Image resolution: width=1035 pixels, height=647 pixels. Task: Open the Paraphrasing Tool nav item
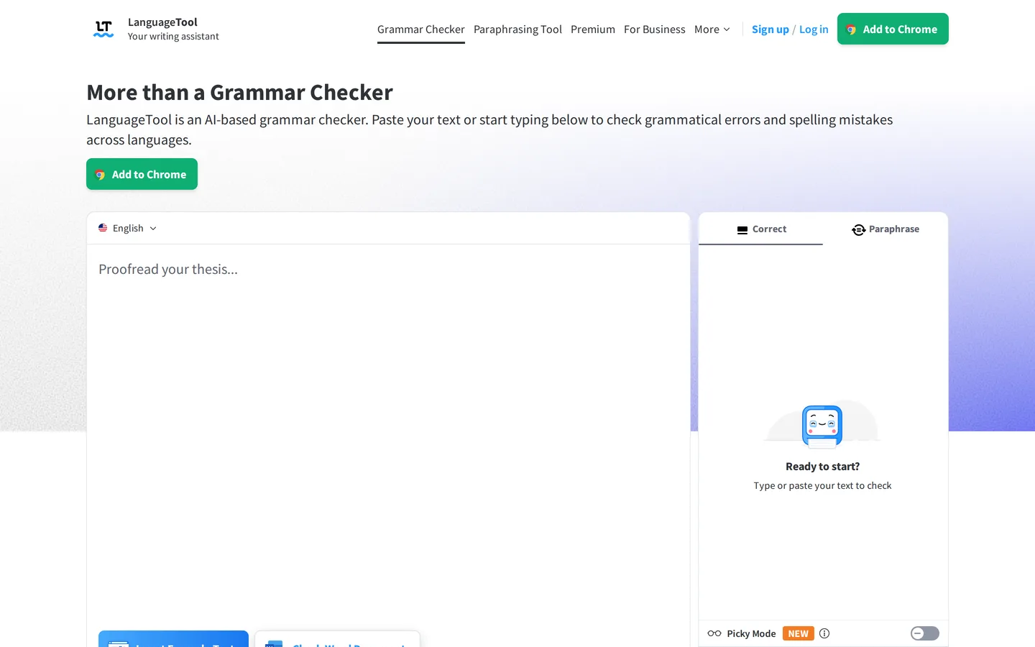click(517, 29)
